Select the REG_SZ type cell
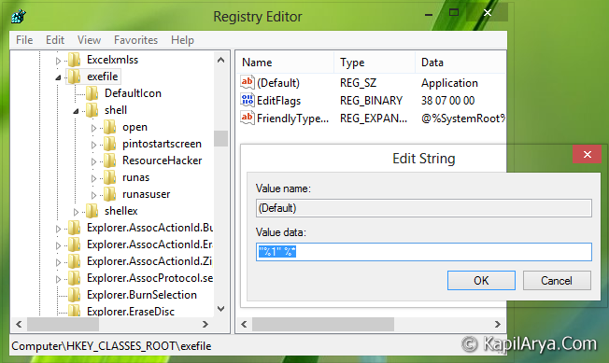609x363 pixels. pyautogui.click(x=358, y=83)
